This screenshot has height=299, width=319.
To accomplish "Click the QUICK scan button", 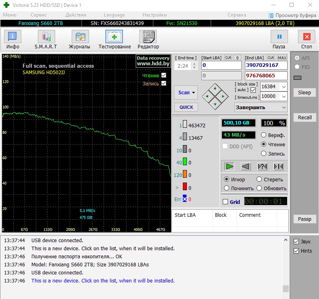I will (186, 107).
